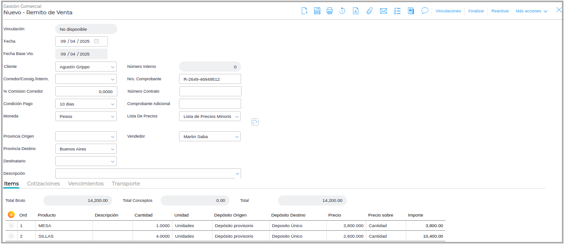Click the Fecha Base Vto. date field

[x=81, y=54]
